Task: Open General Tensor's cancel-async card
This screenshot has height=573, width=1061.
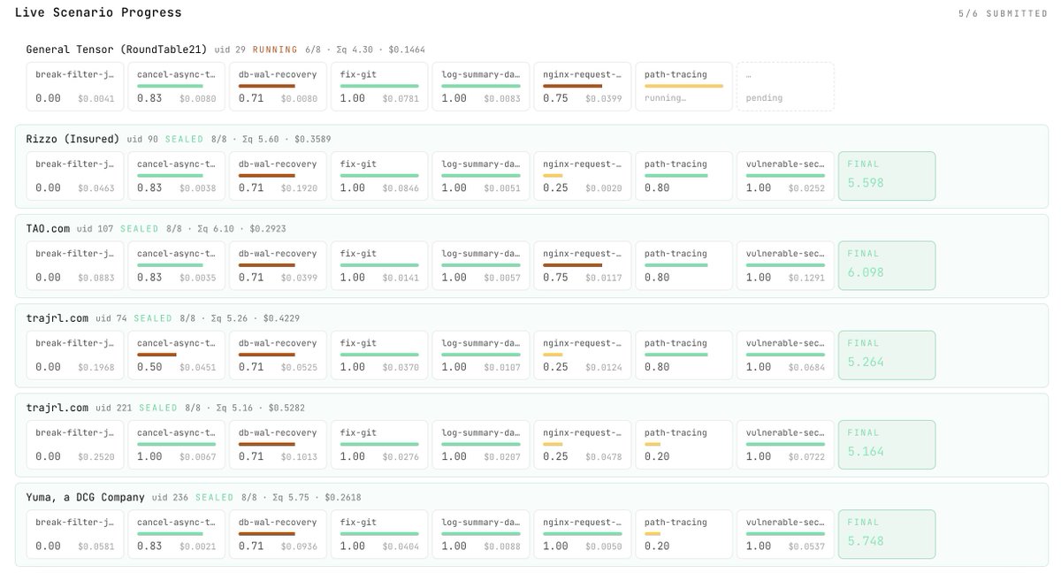Action: pyautogui.click(x=177, y=87)
